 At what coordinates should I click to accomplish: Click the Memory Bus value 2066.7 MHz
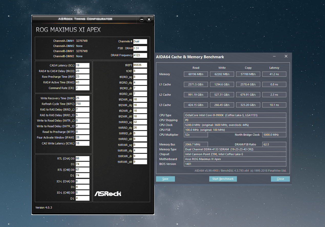point(196,144)
